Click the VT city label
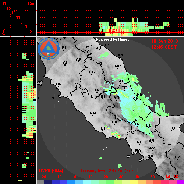The height and width of the screenshot is (184, 184). coord(84,94)
